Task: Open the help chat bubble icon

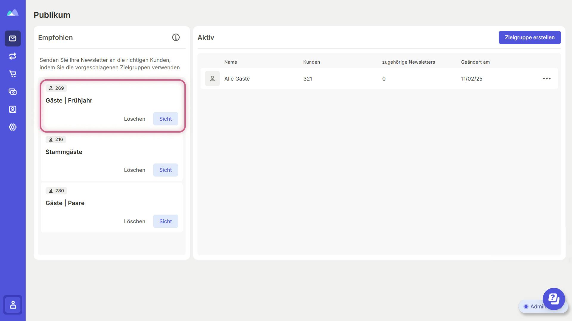Action: coord(554,299)
